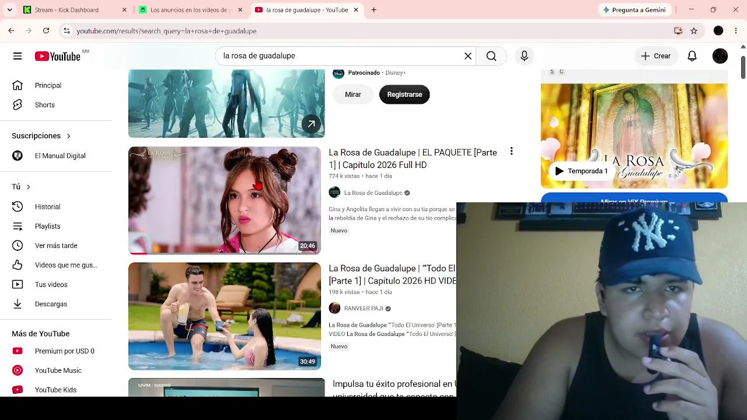Click the Mirar ad button
Screen dimensions: 747x420
[x=353, y=94]
